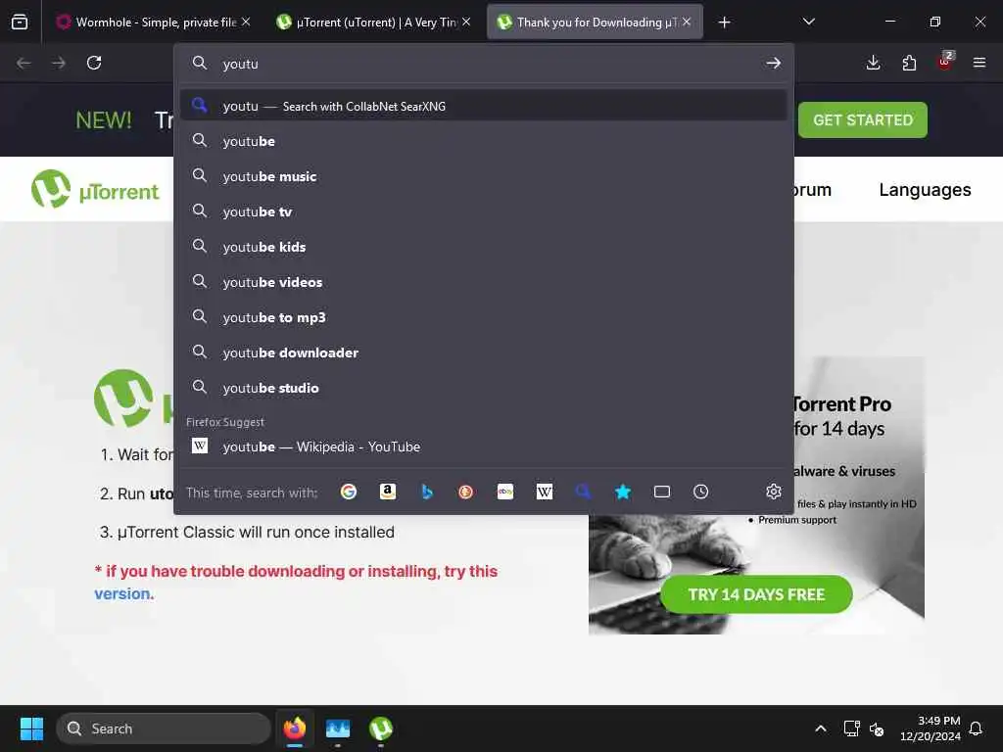Image resolution: width=1003 pixels, height=752 pixels.
Task: Reload the current page
Action: coord(94,63)
